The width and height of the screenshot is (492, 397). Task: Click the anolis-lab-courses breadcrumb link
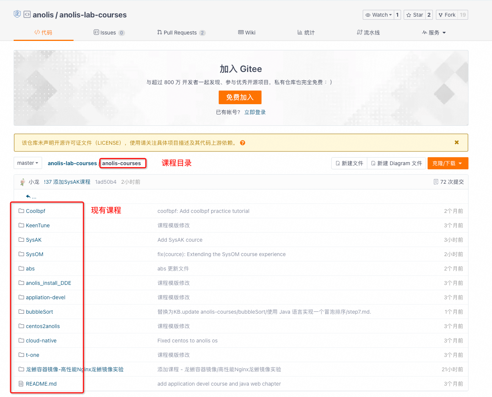coord(72,163)
